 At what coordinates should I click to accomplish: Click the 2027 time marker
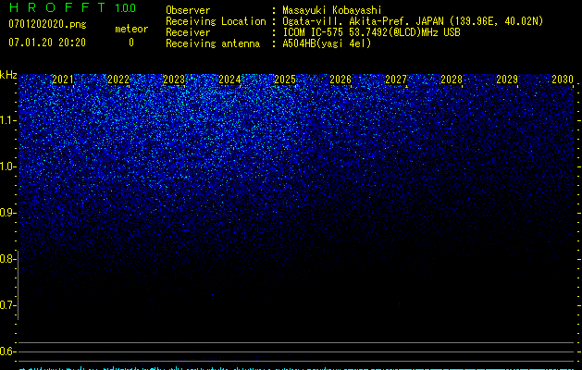point(396,80)
